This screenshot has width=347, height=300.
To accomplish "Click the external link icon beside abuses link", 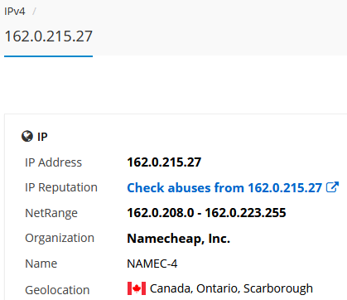I will [x=332, y=187].
